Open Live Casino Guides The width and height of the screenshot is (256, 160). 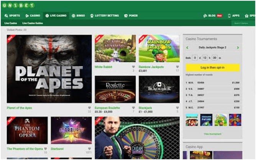(33, 23)
